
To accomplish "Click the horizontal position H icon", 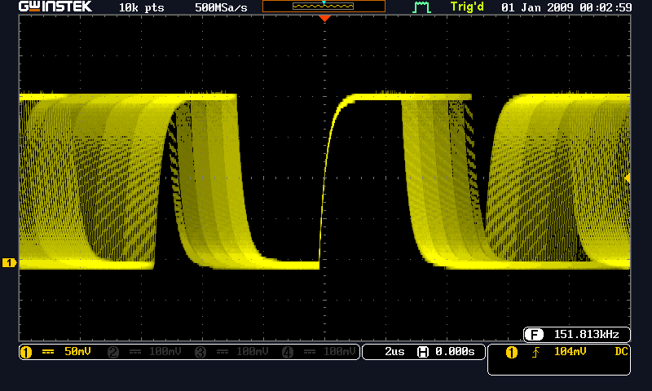I will click(x=422, y=352).
